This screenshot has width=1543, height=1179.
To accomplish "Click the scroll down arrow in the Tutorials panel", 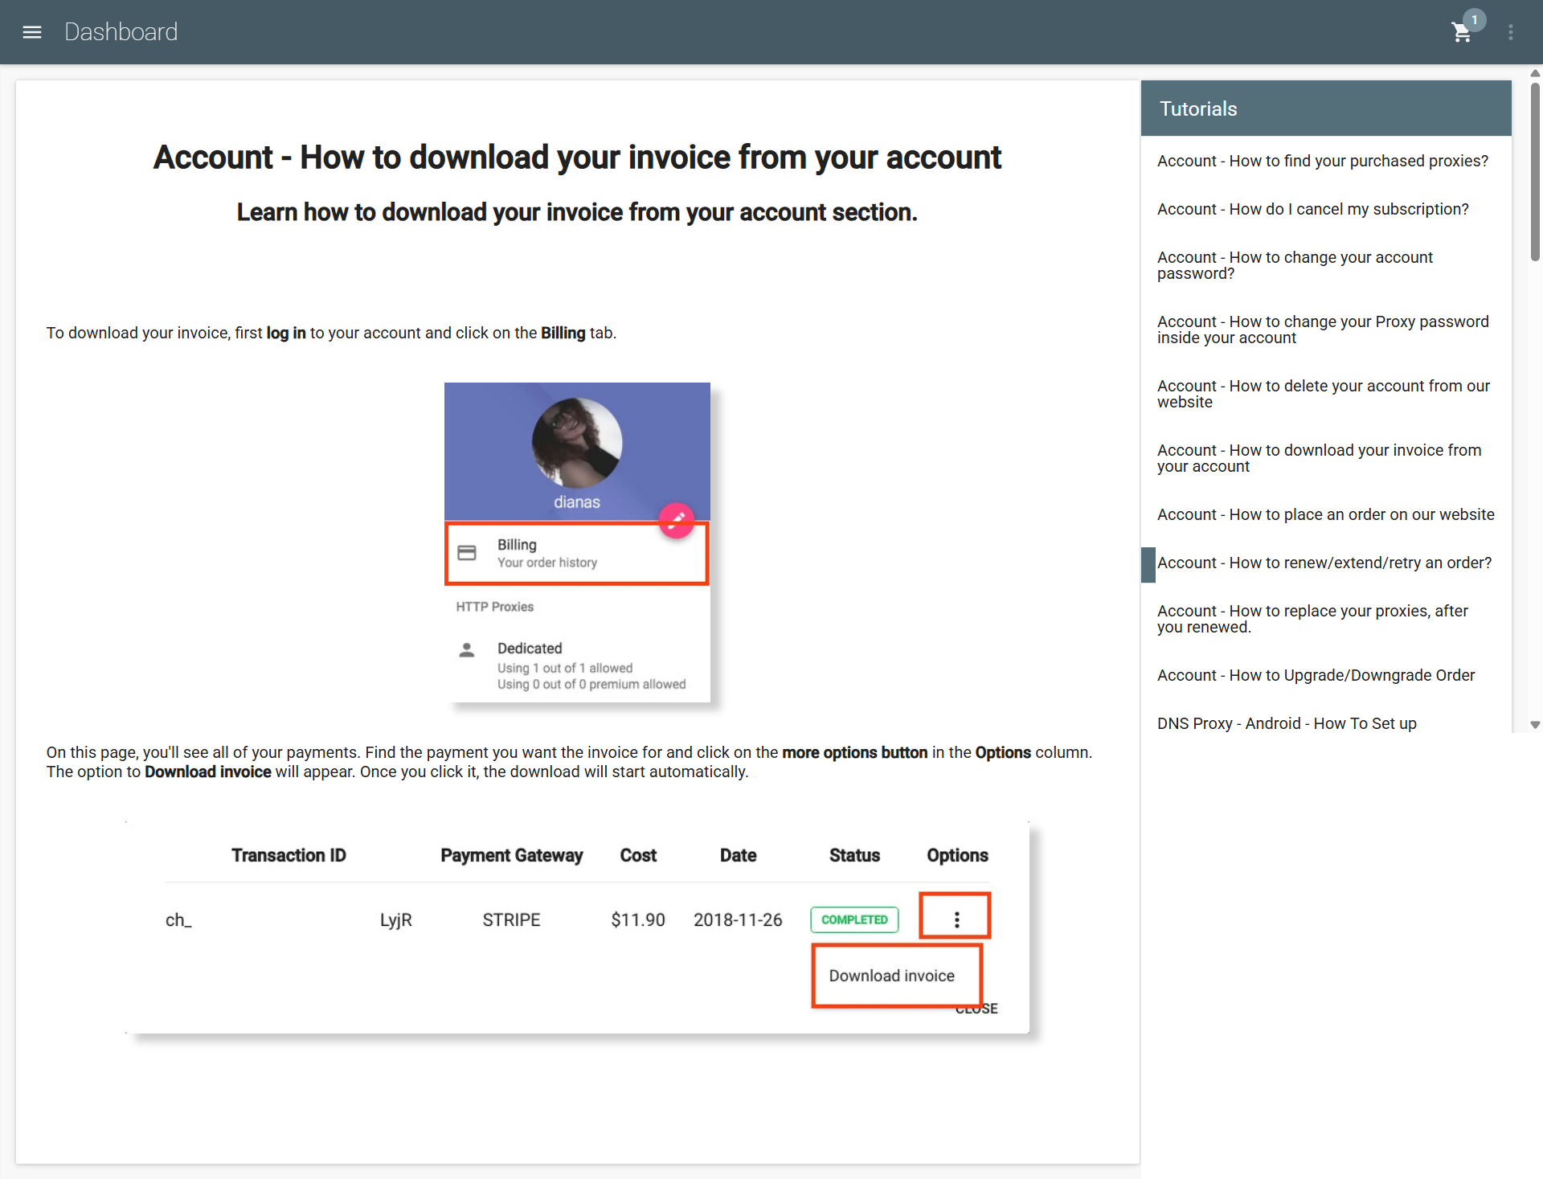I will tap(1535, 725).
